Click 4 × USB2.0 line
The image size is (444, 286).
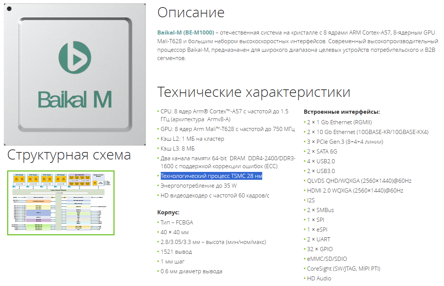pyautogui.click(x=321, y=161)
